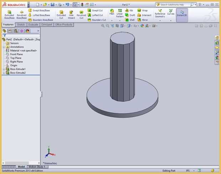Open the DimXpertManager panel tab
The width and height of the screenshot is (221, 174).
coord(21,31)
